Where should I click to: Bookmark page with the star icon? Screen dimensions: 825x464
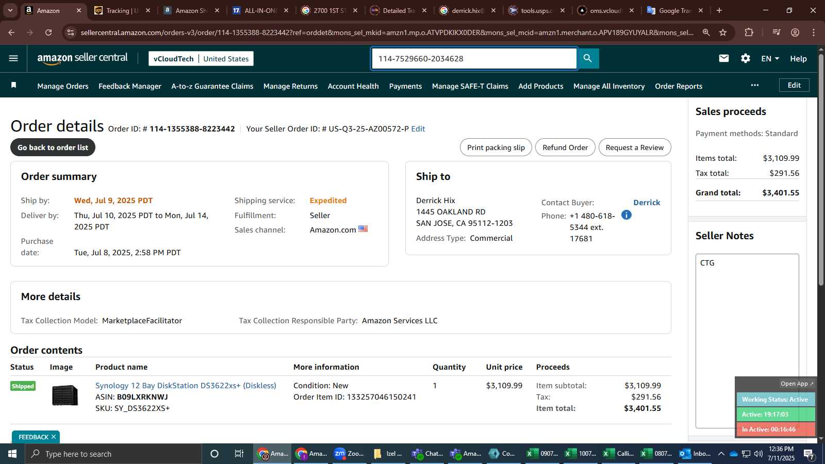(723, 32)
